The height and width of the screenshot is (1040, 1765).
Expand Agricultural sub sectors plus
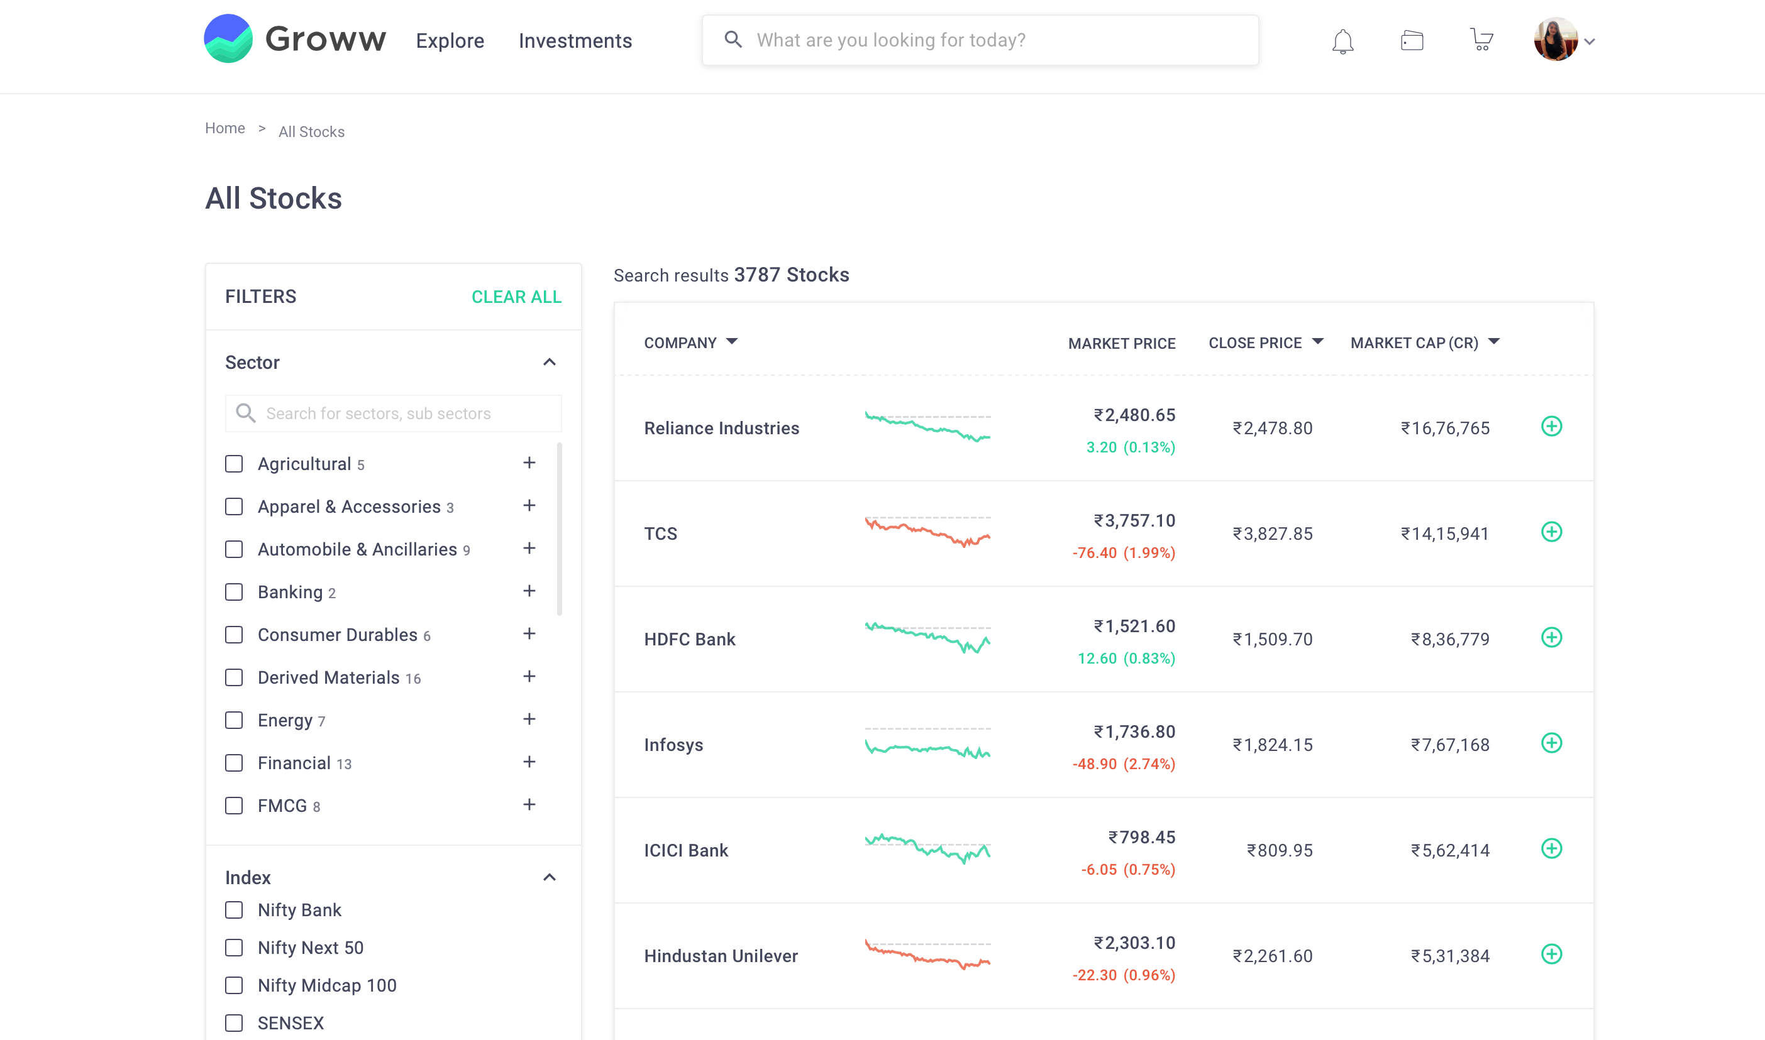(x=529, y=463)
